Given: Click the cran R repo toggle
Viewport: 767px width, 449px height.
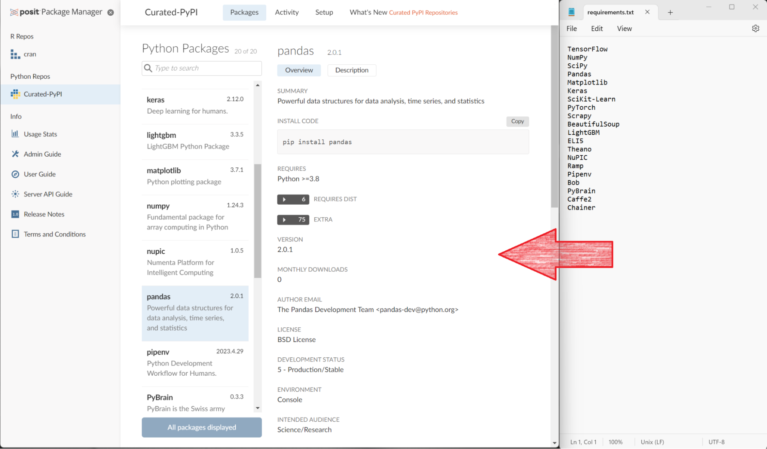Looking at the screenshot, I should coord(30,53).
